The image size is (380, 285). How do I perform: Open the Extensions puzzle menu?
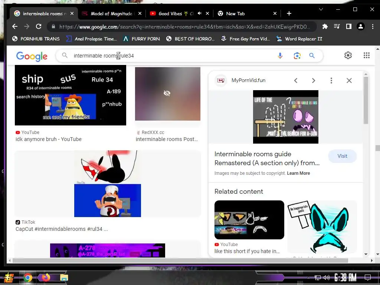tap(325, 26)
